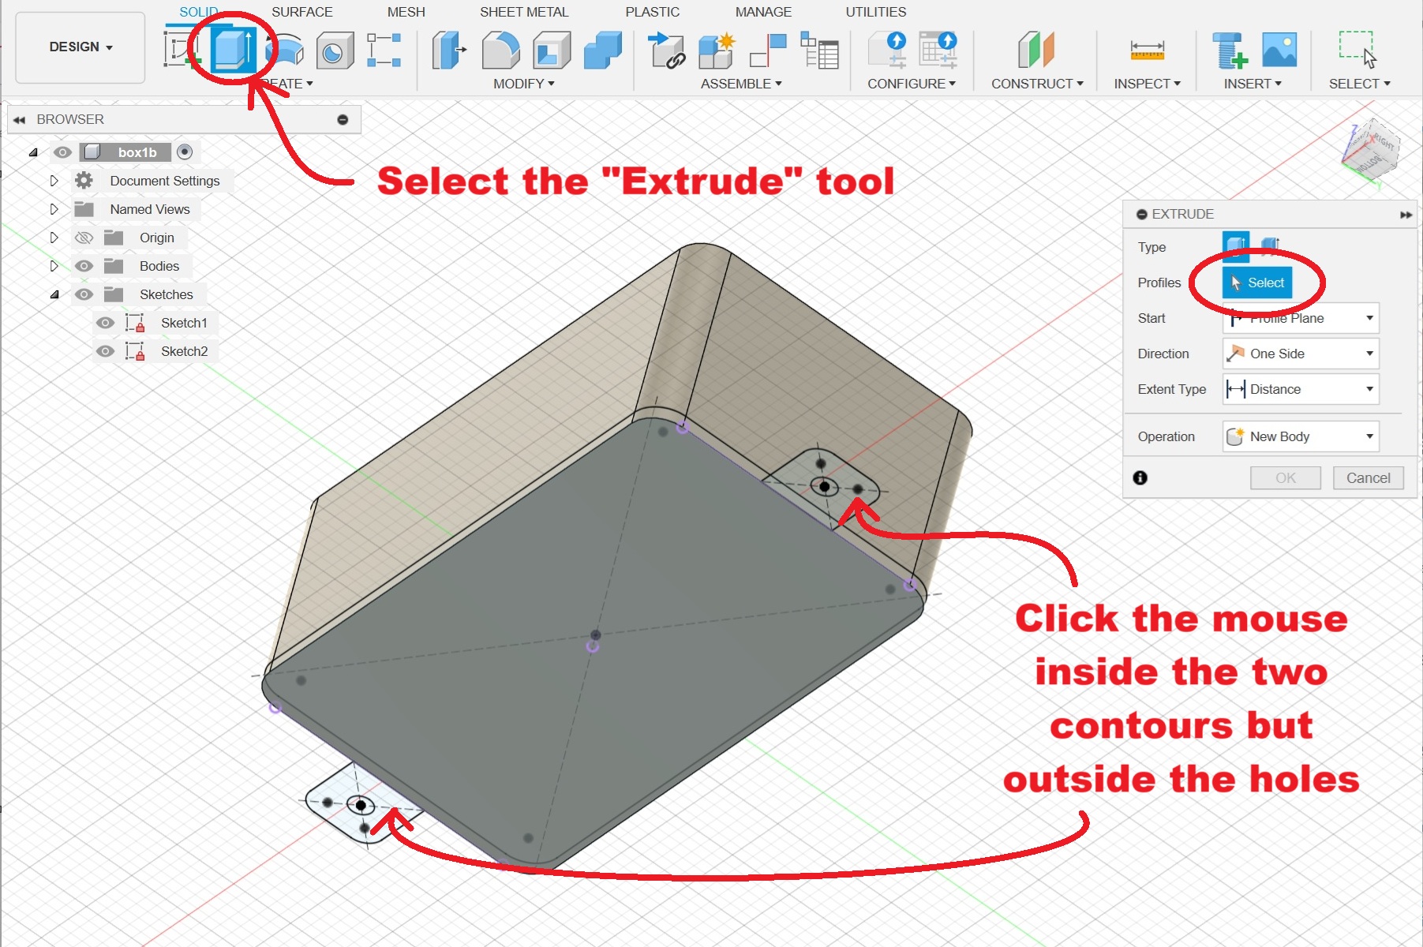Viewport: 1423px width, 947px height.
Task: Click Insert Fastener bolt icon
Action: (1229, 51)
